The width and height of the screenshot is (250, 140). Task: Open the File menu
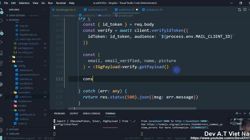[6, 3]
